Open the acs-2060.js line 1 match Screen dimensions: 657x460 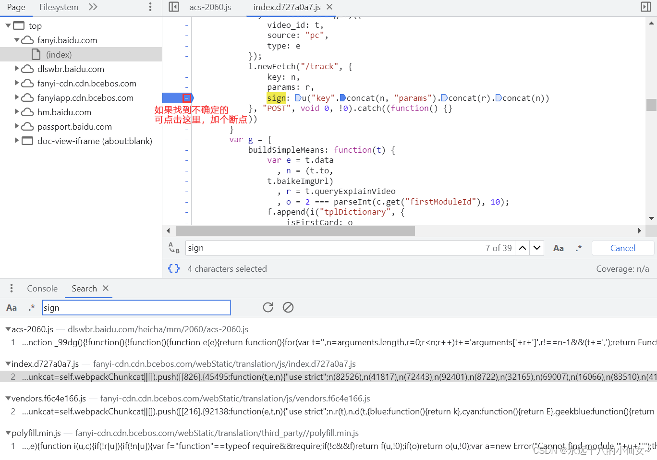[328, 342]
